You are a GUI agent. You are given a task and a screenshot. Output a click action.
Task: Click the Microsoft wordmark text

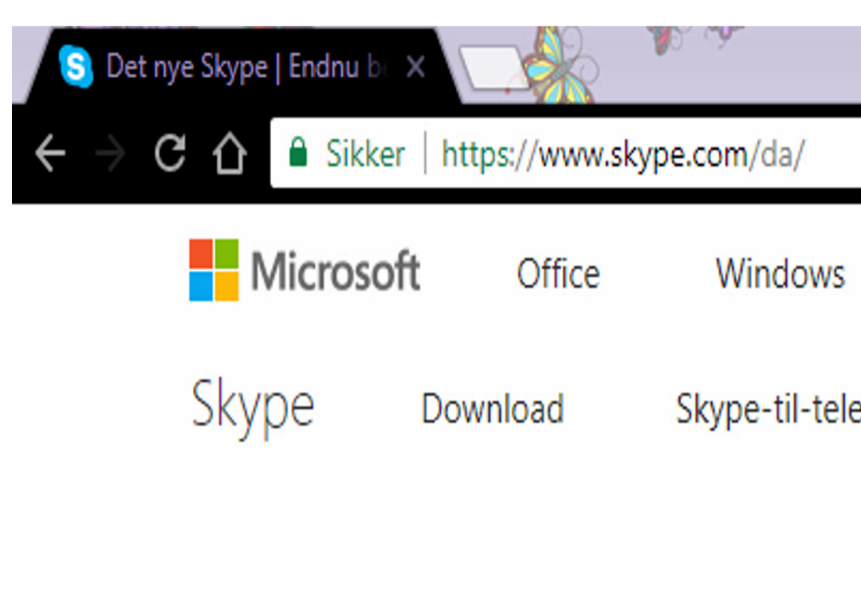(336, 270)
